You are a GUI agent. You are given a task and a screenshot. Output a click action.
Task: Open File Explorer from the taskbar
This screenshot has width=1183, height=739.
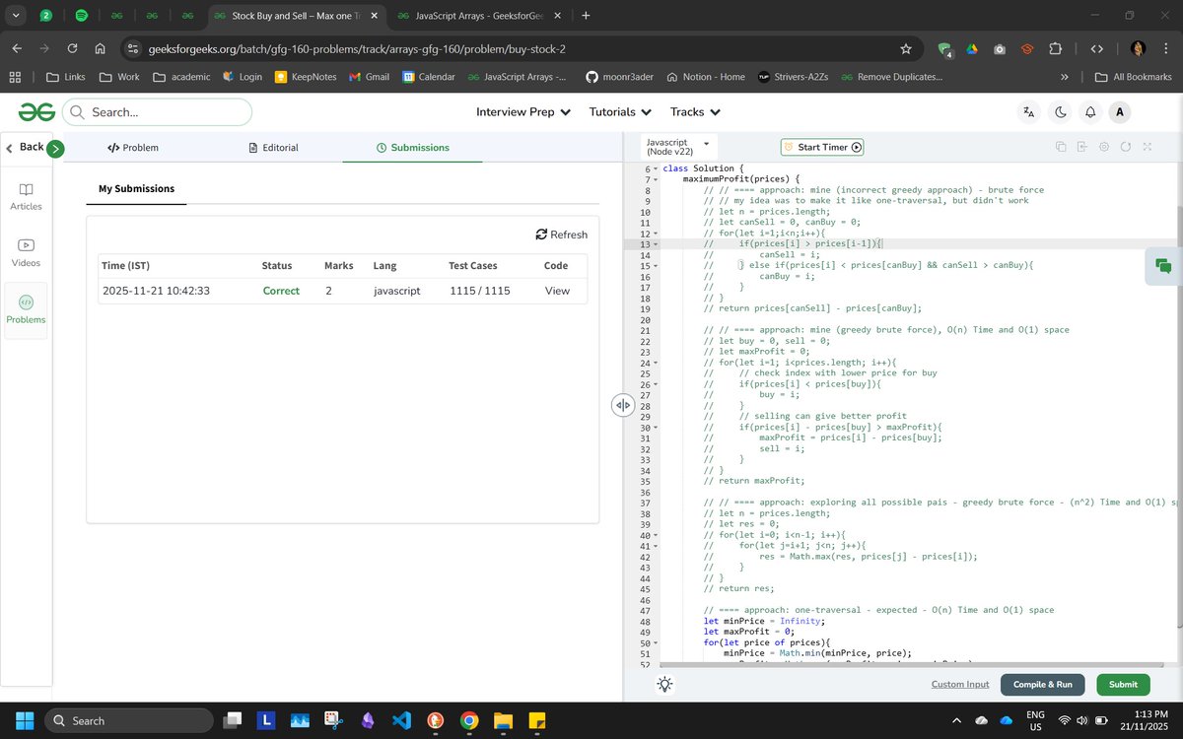[x=503, y=720]
